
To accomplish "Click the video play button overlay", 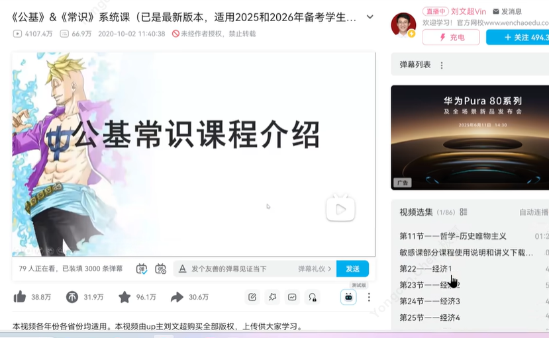I will coord(340,208).
